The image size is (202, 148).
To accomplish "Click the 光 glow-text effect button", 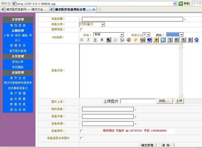I will pos(183,40).
